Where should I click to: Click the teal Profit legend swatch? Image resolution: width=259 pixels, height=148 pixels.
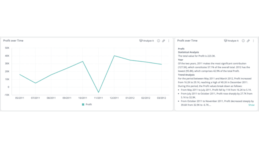(83, 104)
